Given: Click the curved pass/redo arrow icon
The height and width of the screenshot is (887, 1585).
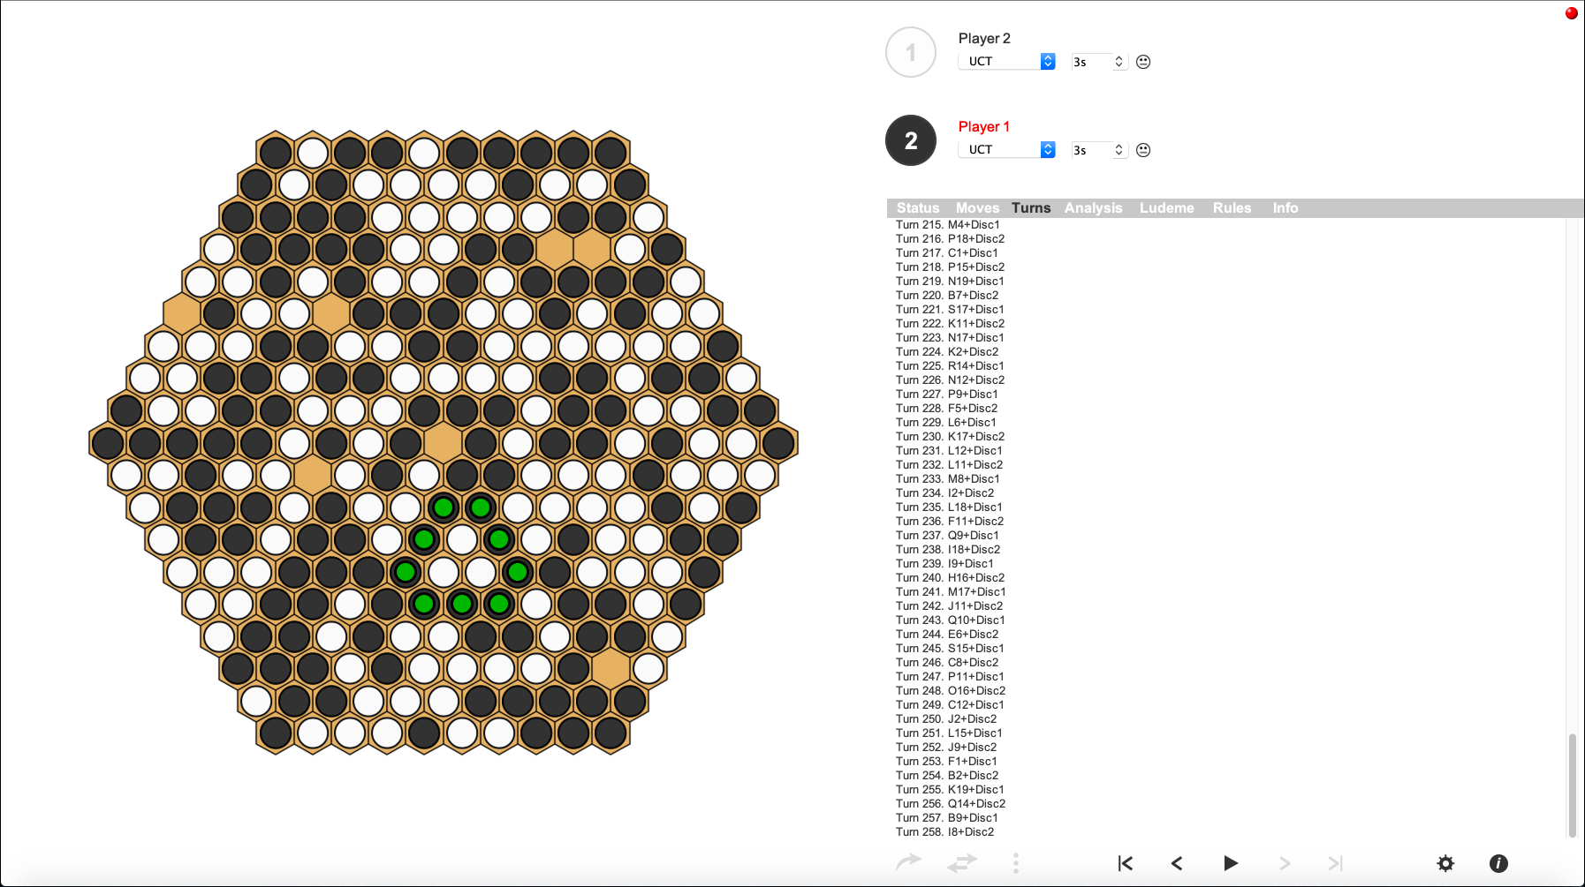Looking at the screenshot, I should click(908, 863).
